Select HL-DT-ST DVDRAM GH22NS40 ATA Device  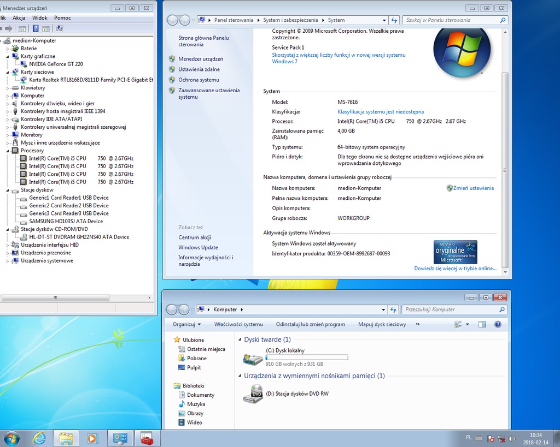pyautogui.click(x=79, y=237)
